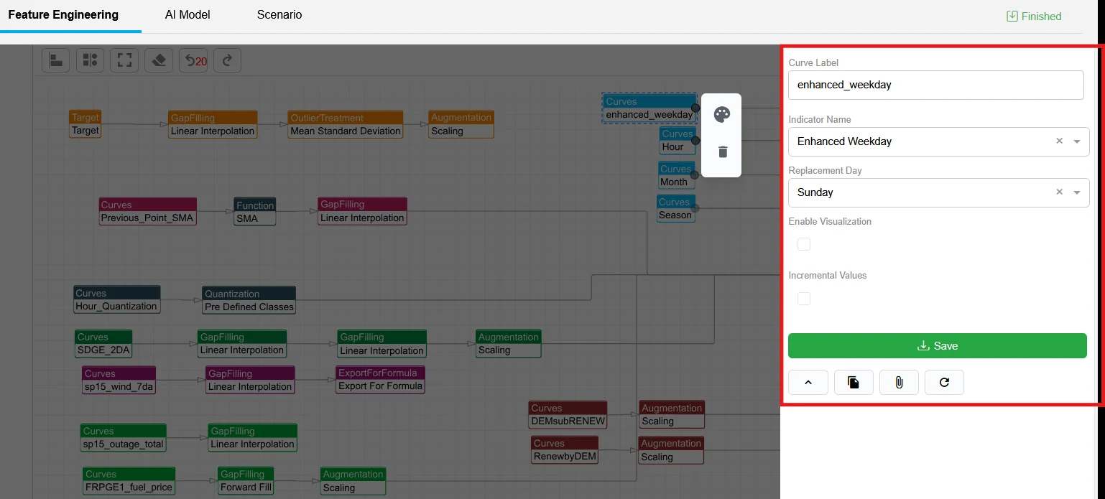
Task: Select the SDGE_2DA curve node
Action: 103,343
